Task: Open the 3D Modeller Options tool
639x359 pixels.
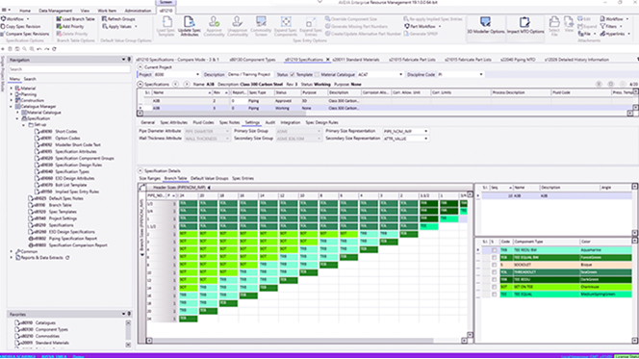Action: [x=485, y=26]
